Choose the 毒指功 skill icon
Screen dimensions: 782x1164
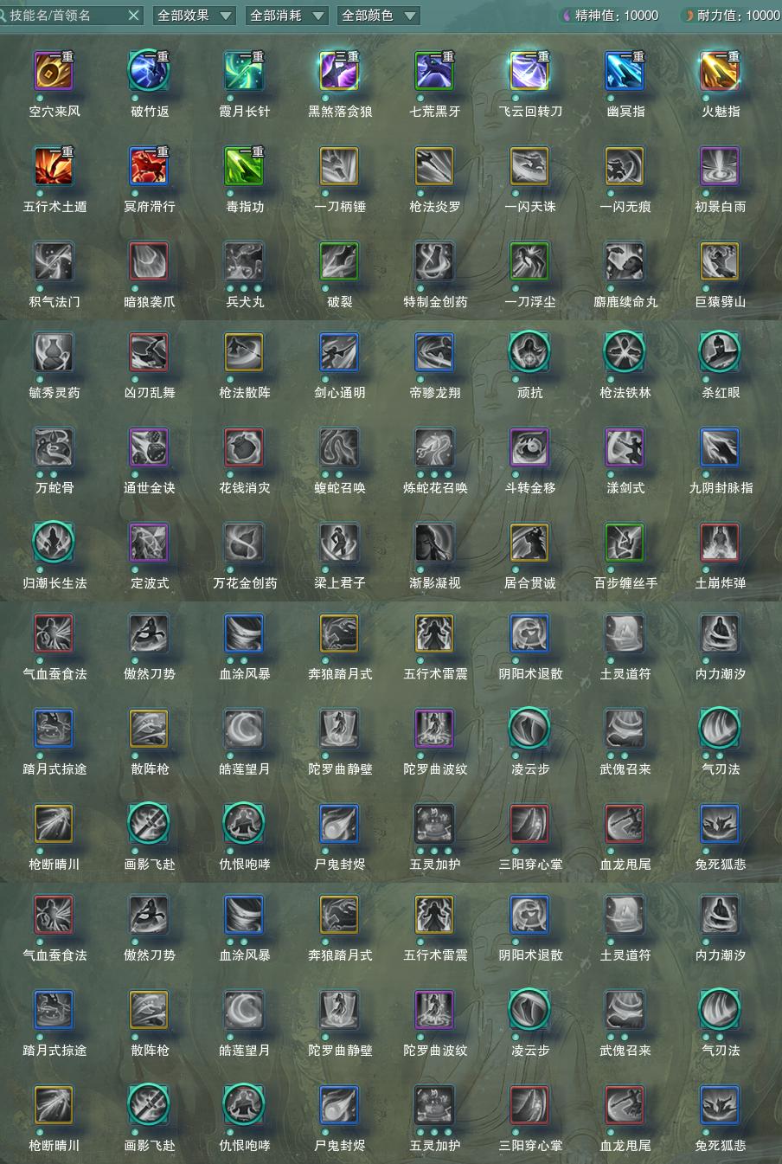click(245, 166)
